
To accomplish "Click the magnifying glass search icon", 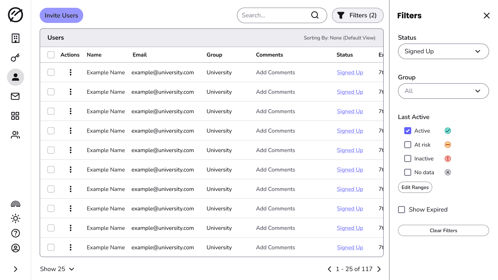I will [315, 15].
